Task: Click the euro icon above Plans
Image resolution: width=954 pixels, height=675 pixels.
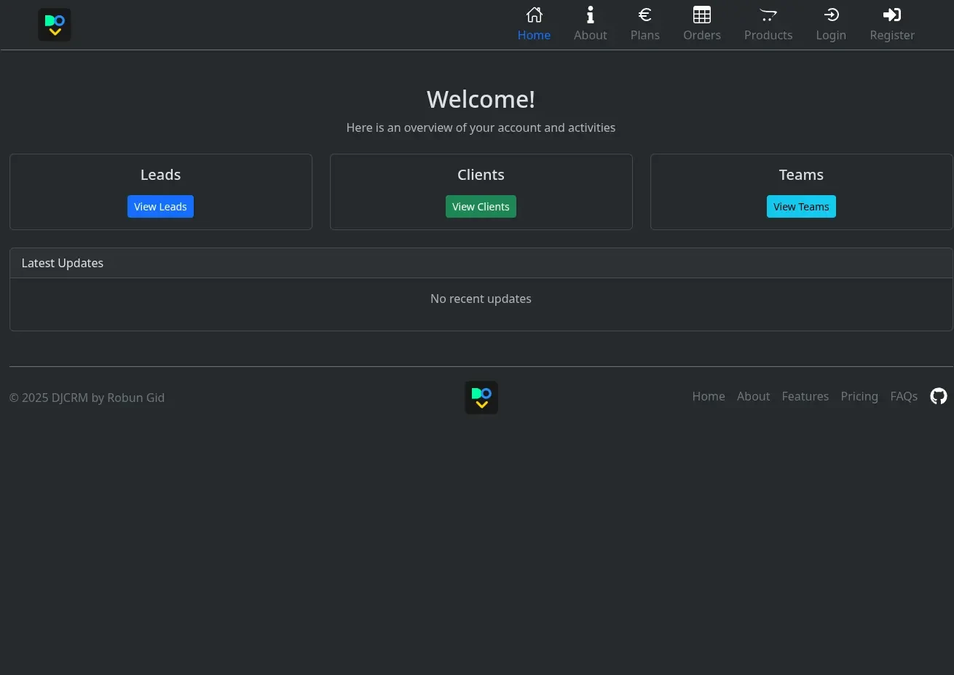Action: [644, 15]
